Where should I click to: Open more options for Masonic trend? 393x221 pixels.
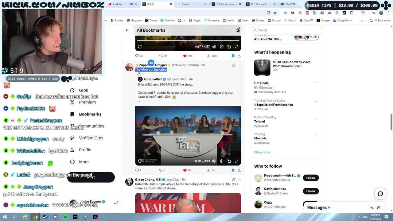click(x=317, y=135)
